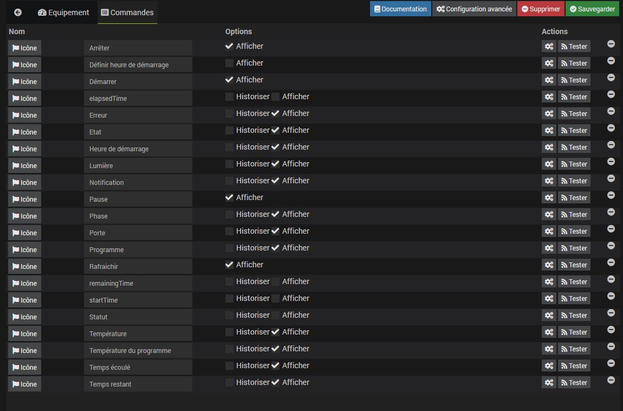Remove the Etat command with minus icon
Screen dimensions: 623x411
pos(611,128)
